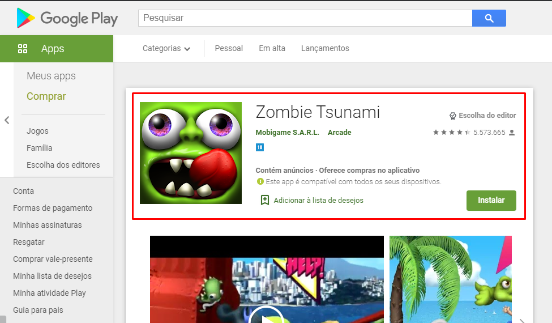Open the Apps section header
Viewport: 552px width, 323px height.
(57, 49)
